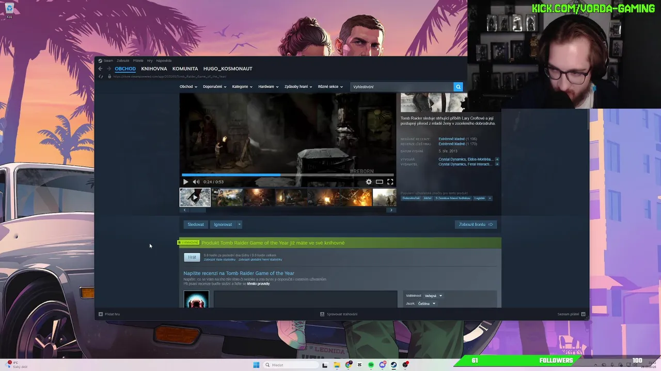Open Discord from the taskbar
The image size is (661, 371).
383,365
